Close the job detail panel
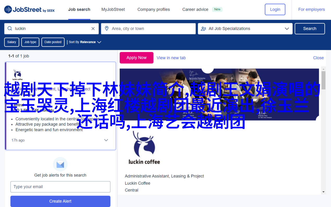This screenshot has height=207, width=331. [318, 58]
